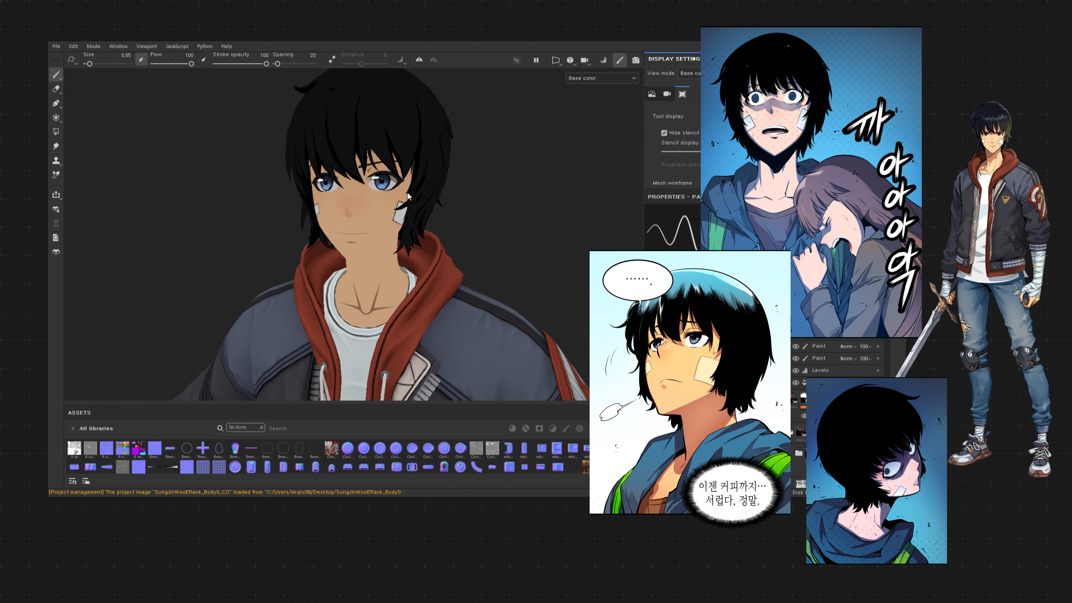Click the hourglass icon in left toolbar

pos(56,223)
